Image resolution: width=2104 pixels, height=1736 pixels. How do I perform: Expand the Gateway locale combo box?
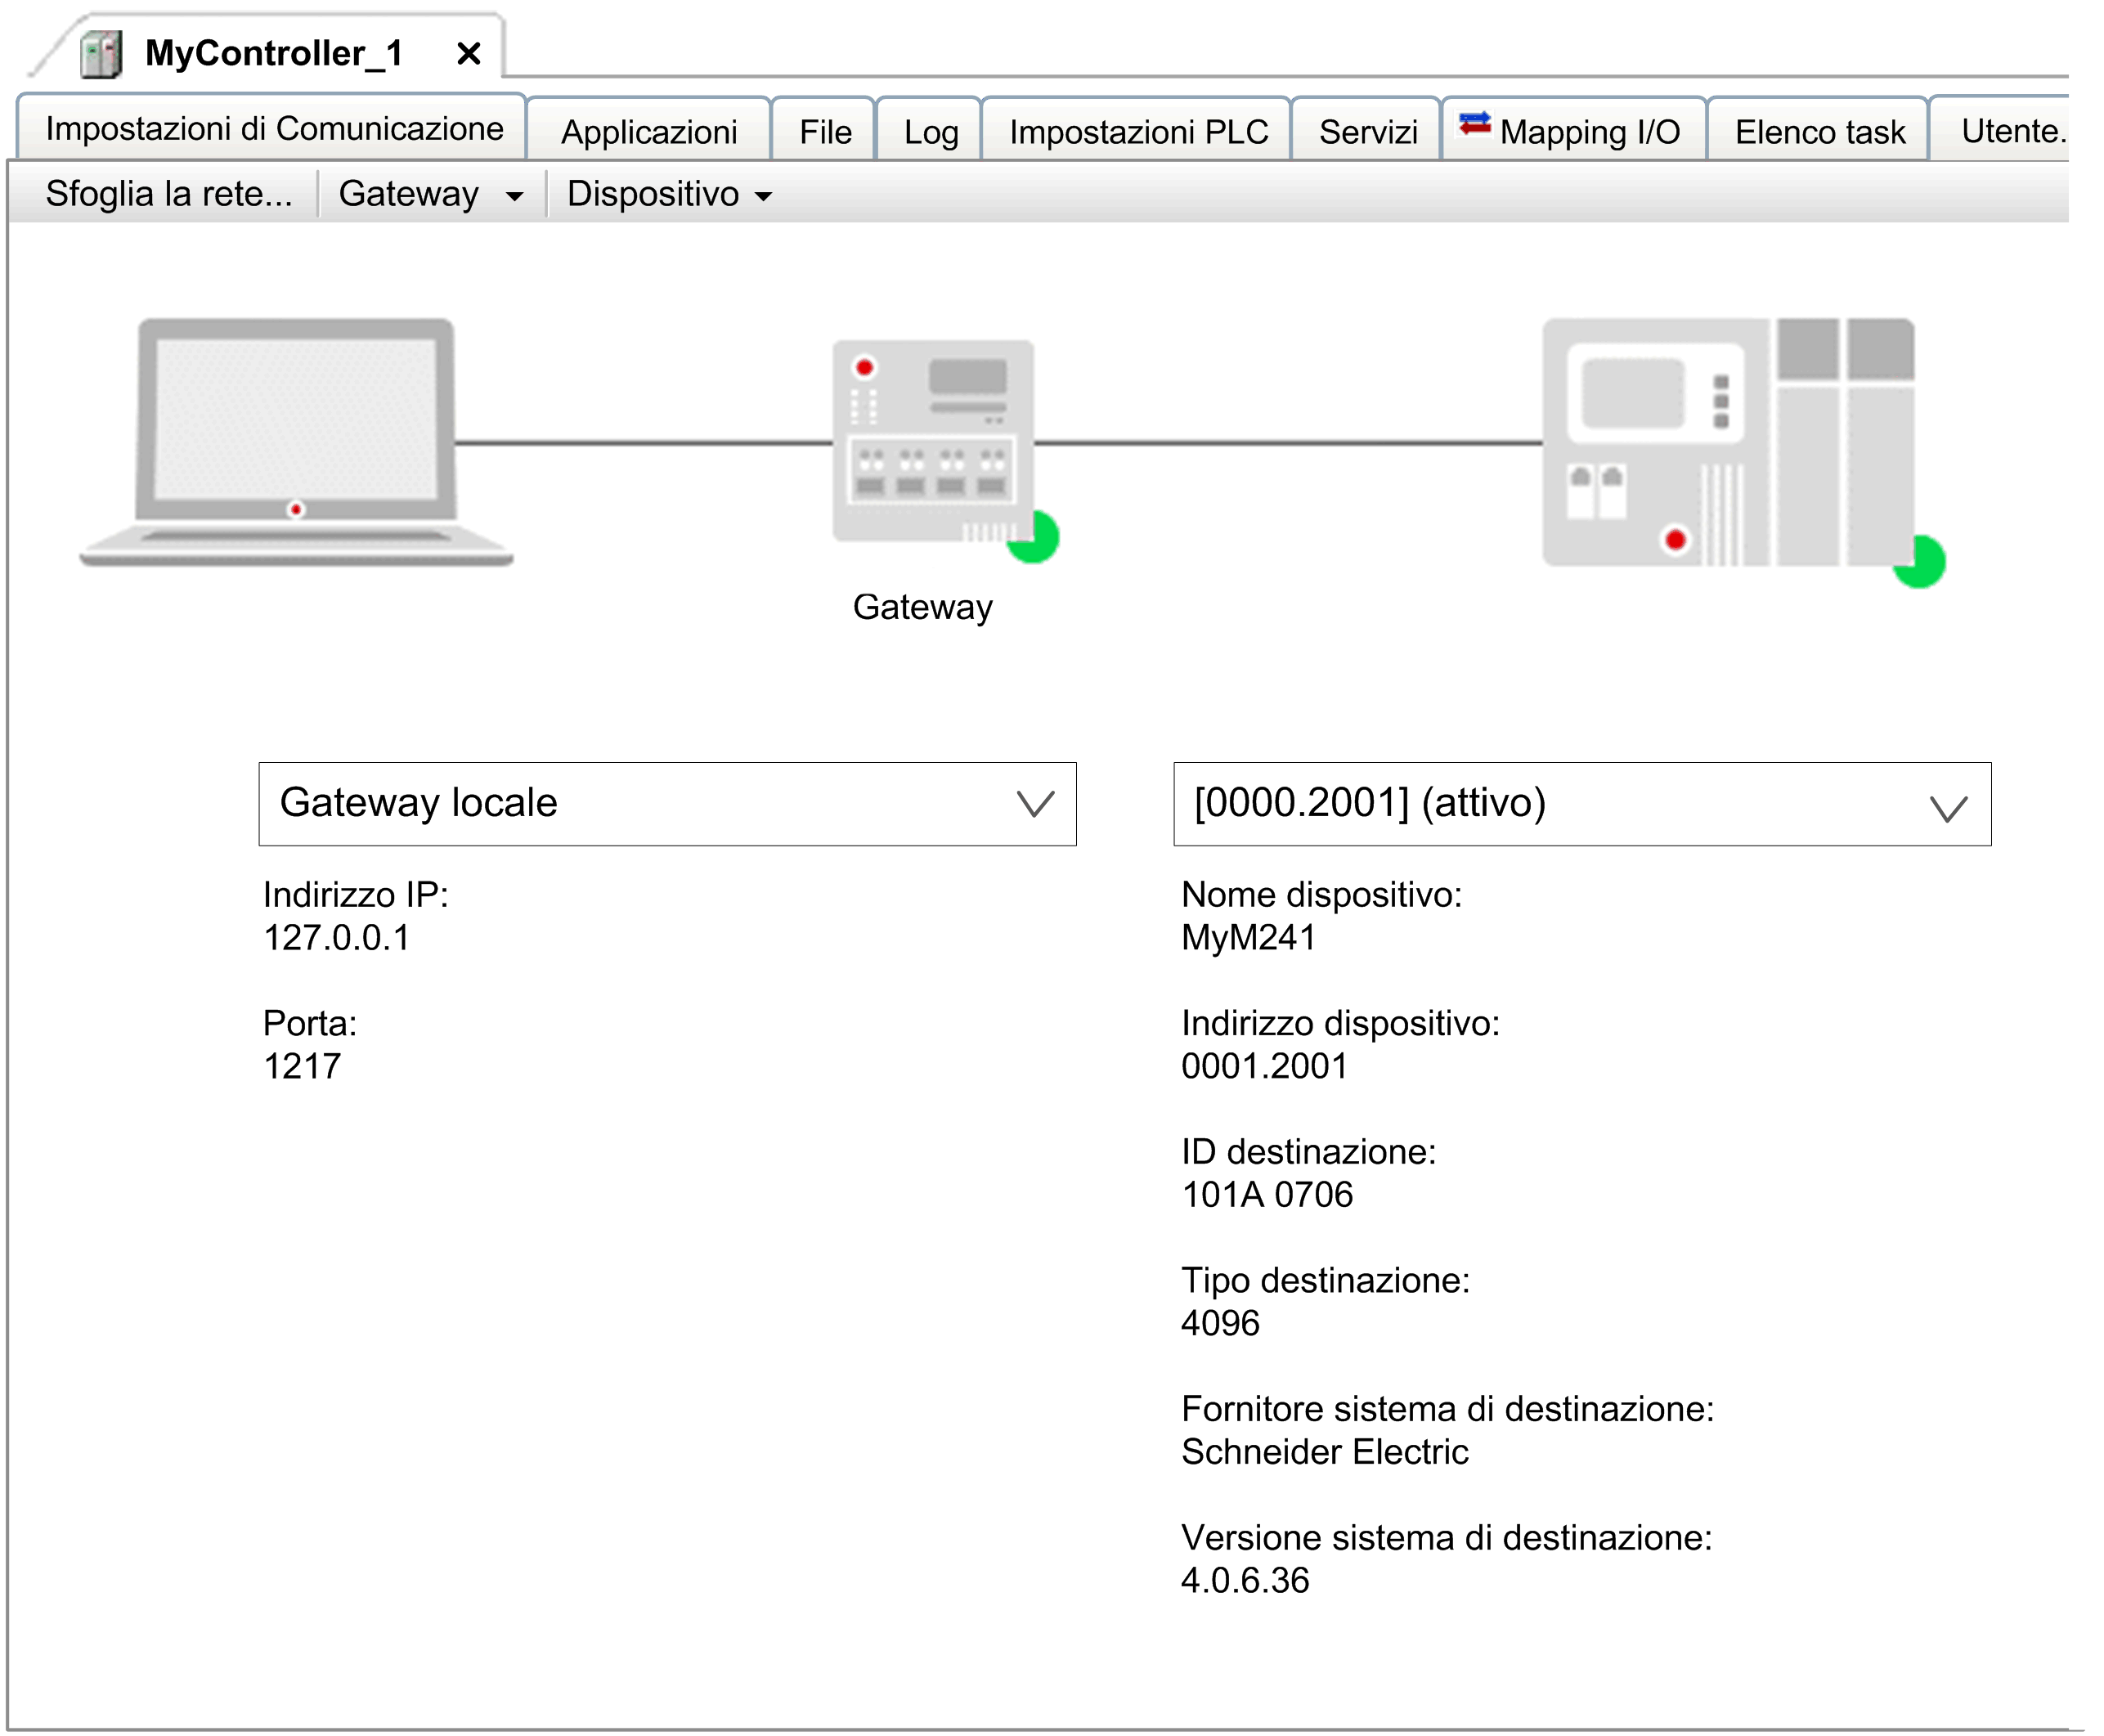coord(1035,804)
